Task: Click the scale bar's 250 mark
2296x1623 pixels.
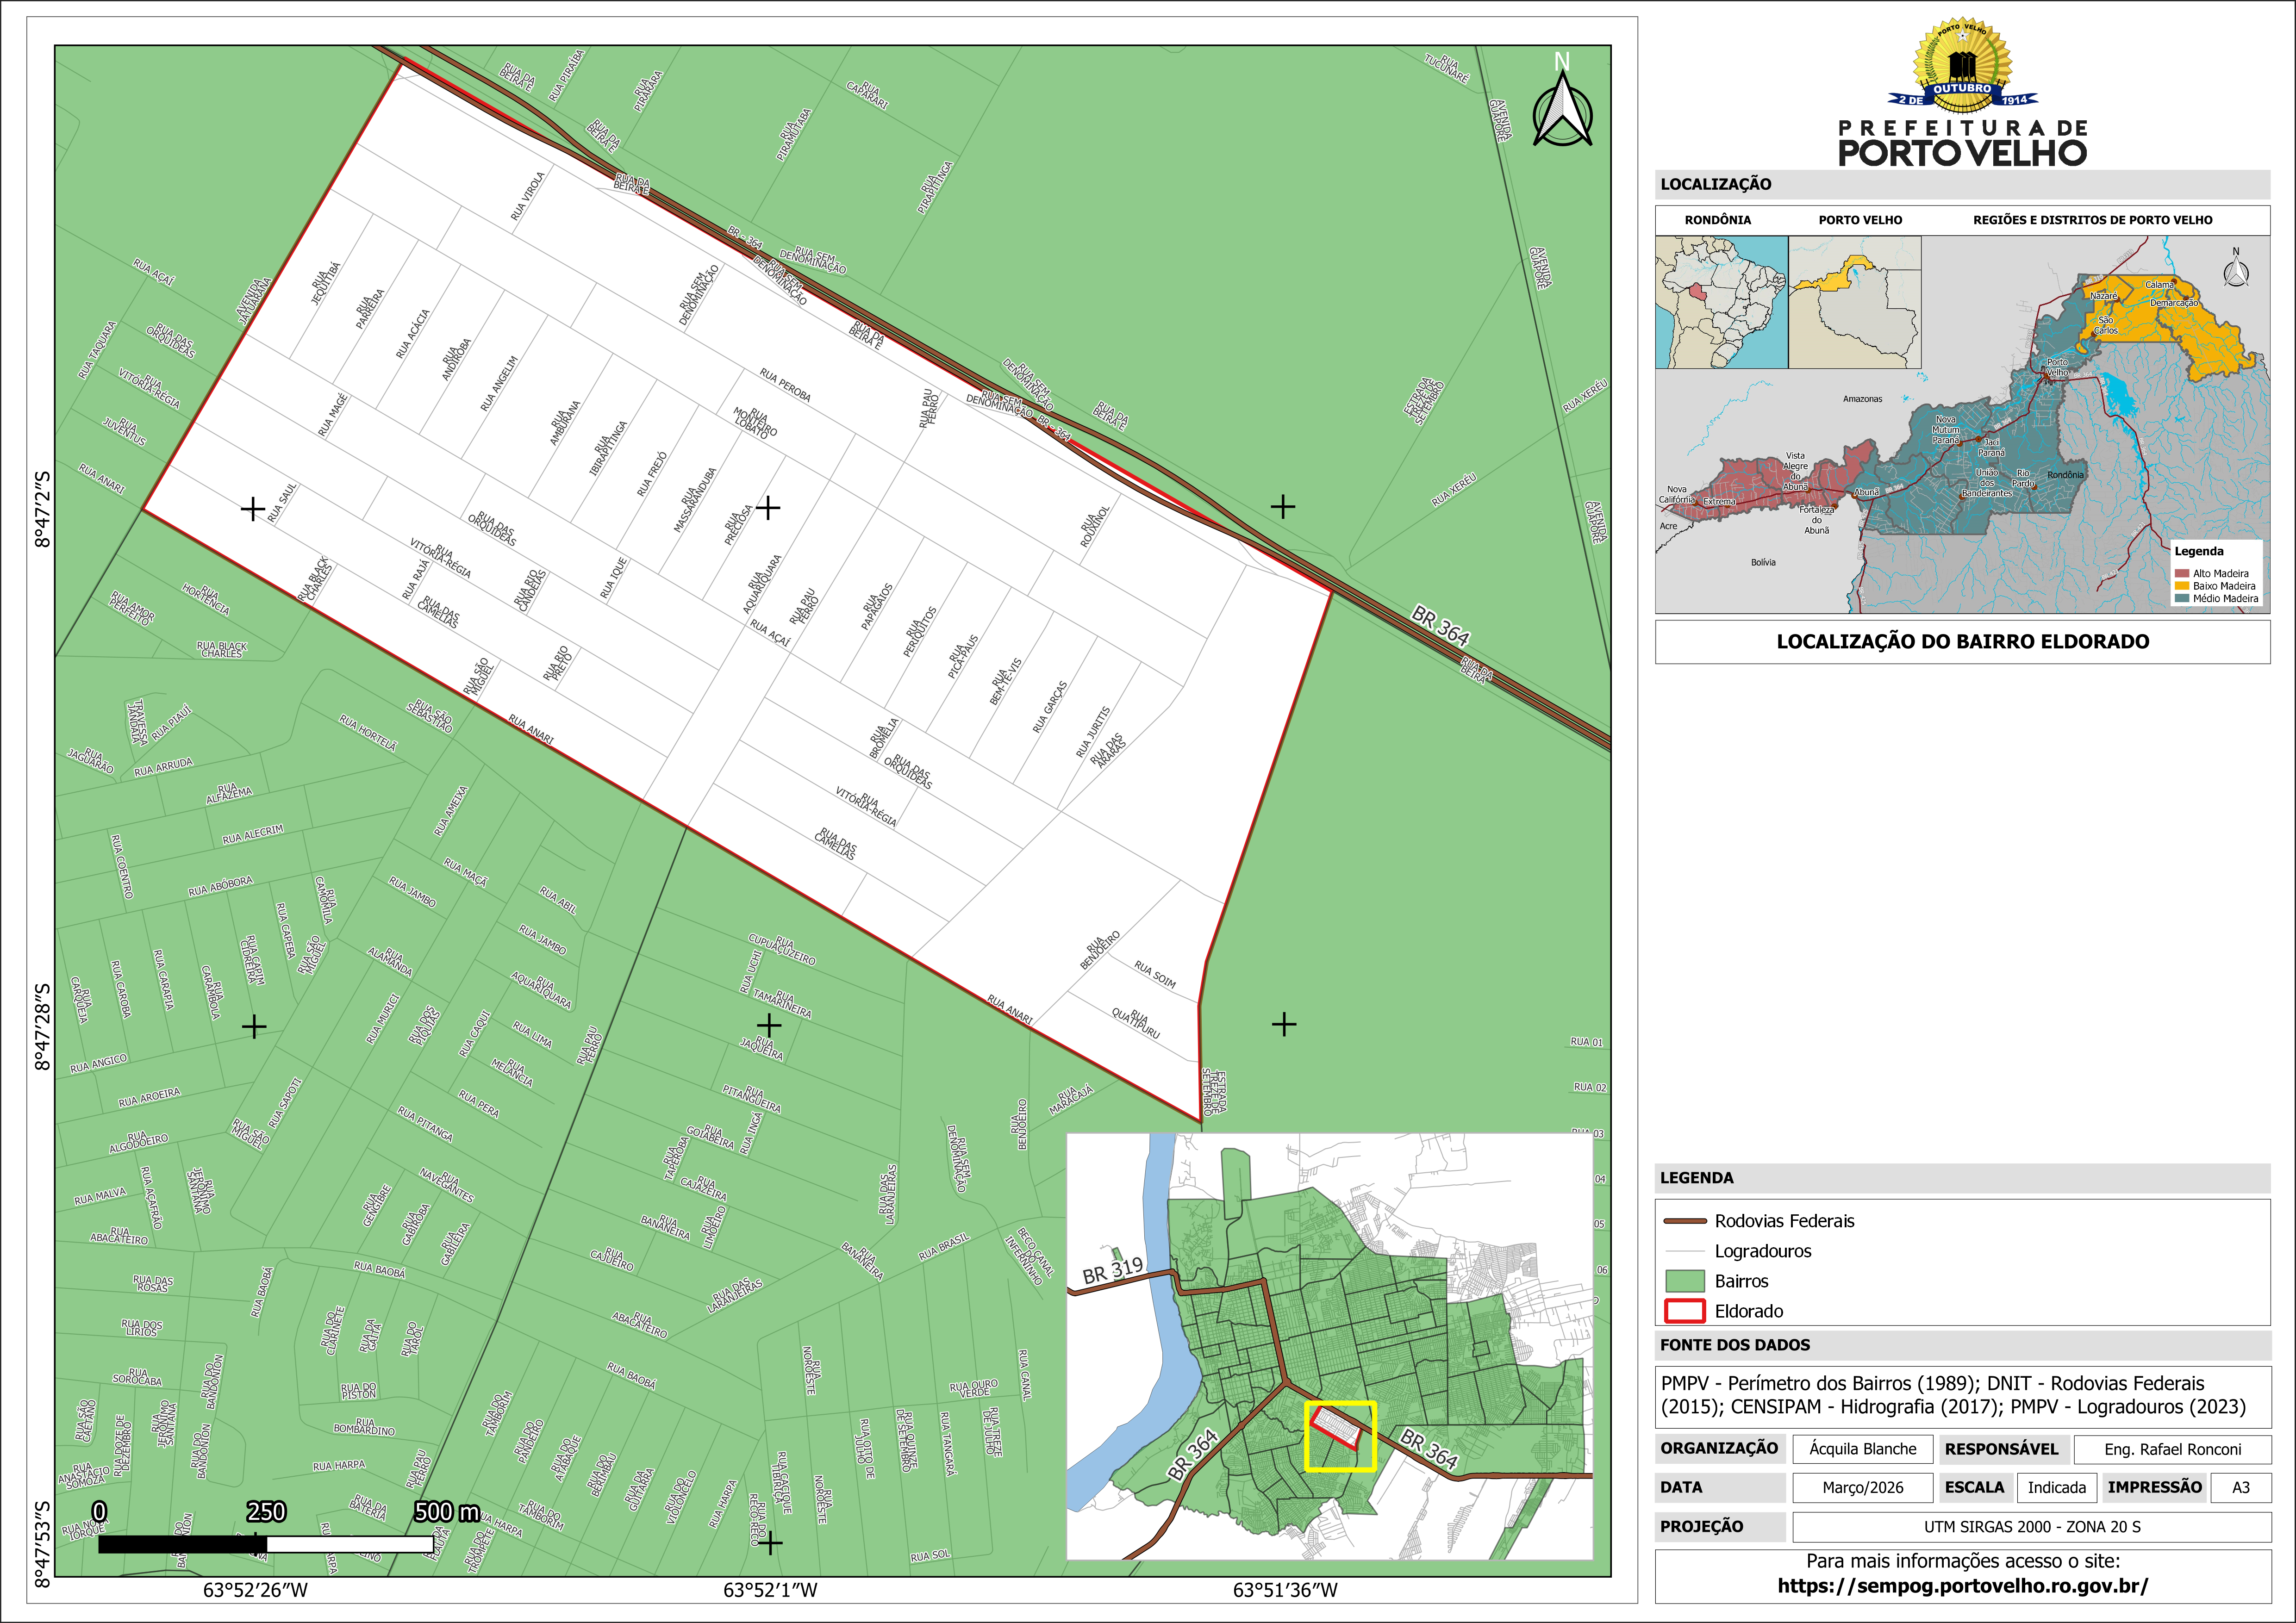Action: 266,1512
